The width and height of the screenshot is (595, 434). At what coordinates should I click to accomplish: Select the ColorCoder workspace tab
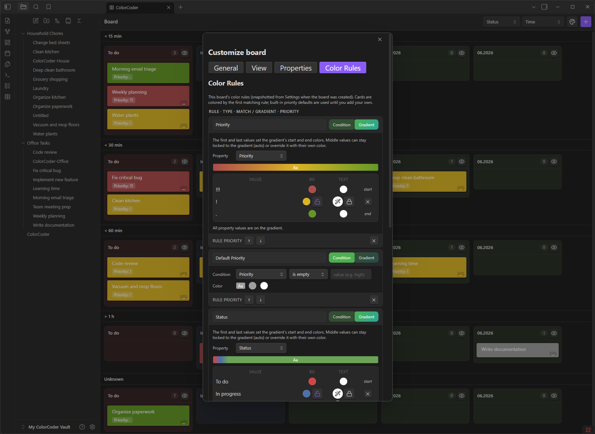pos(140,7)
